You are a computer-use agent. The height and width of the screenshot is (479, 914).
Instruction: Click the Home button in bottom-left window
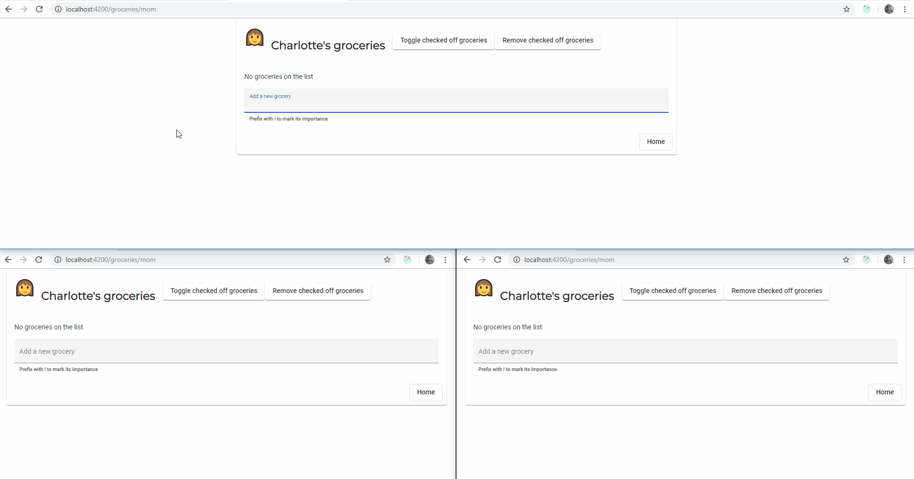(x=426, y=392)
